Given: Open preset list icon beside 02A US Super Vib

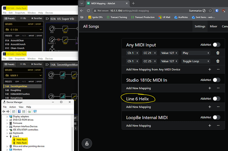Looking at the screenshot, I should point(47,19).
